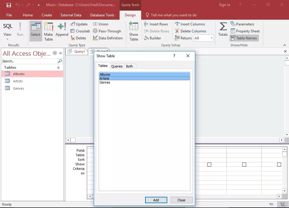Open the Query1 document tab
This screenshot has height=208, width=289.
tap(77, 51)
